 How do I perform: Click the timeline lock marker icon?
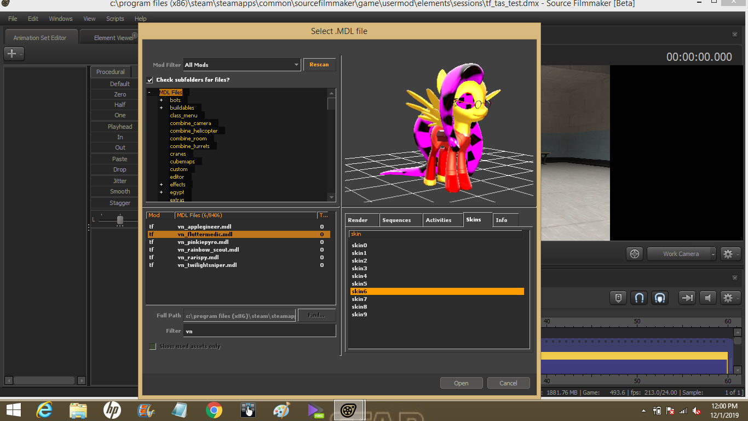pyautogui.click(x=618, y=298)
